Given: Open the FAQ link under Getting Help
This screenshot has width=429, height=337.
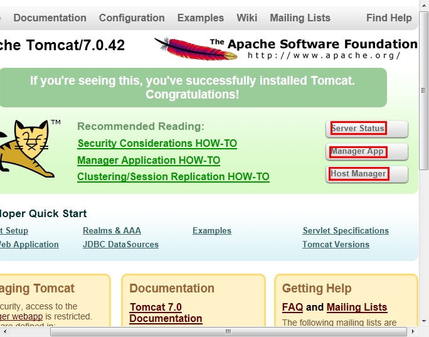Looking at the screenshot, I should [292, 307].
